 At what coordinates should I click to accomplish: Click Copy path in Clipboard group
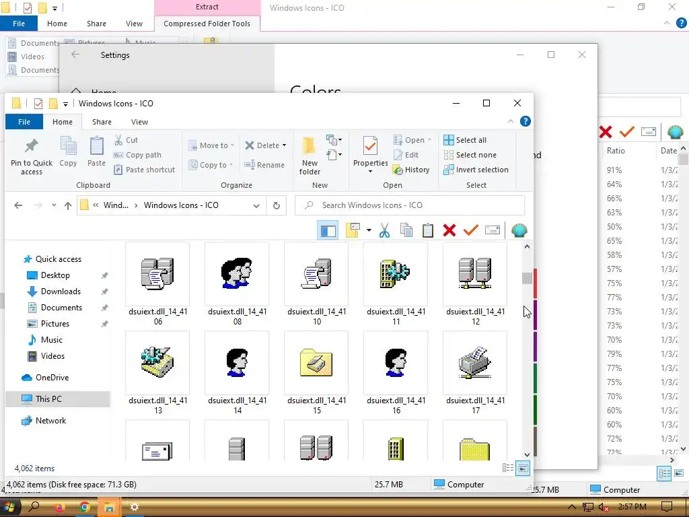pyautogui.click(x=137, y=155)
